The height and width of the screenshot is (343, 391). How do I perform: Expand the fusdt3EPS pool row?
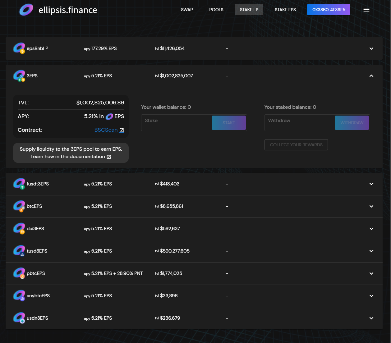(371, 184)
